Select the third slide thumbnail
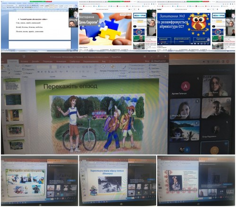The height and width of the screenshot is (207, 236). tap(14, 116)
